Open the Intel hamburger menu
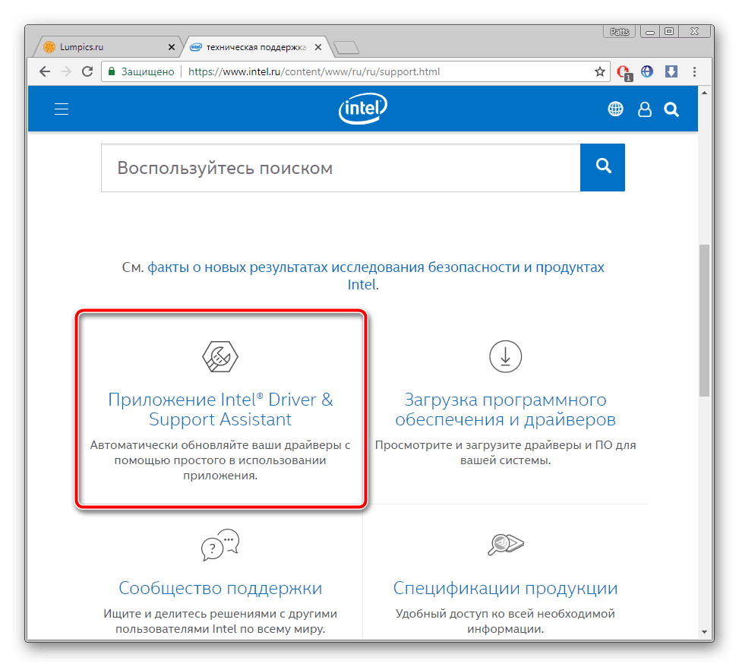739x667 pixels. pyautogui.click(x=62, y=109)
